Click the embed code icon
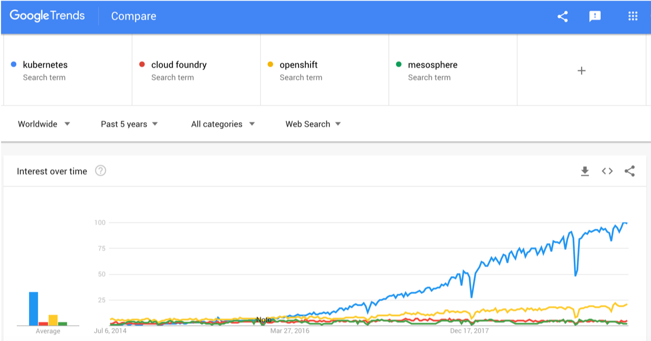The width and height of the screenshot is (651, 341). tap(607, 171)
